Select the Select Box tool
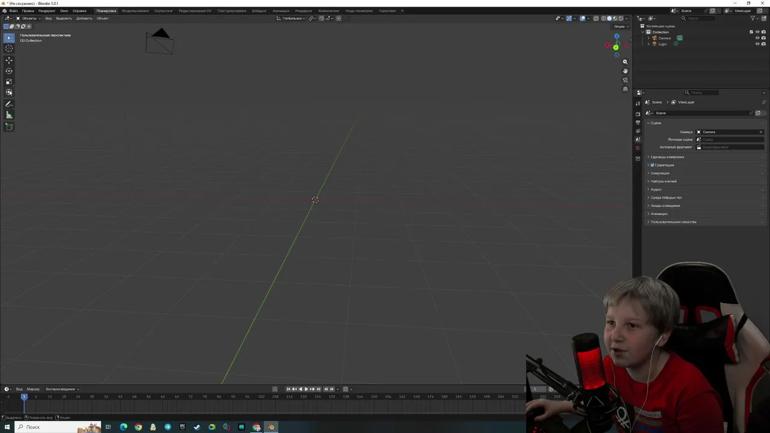The width and height of the screenshot is (770, 433). tap(9, 37)
